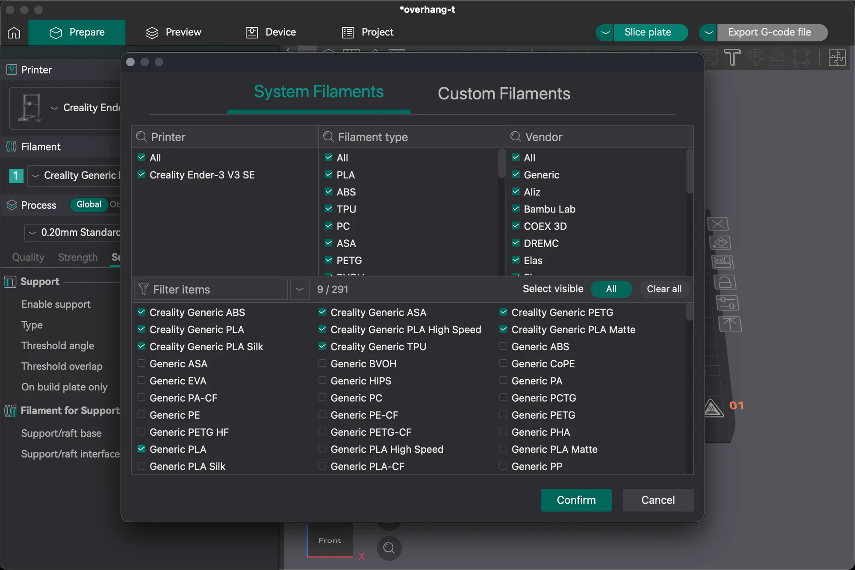Click the move plate to top arrow icon
855x570 pixels.
click(730, 324)
